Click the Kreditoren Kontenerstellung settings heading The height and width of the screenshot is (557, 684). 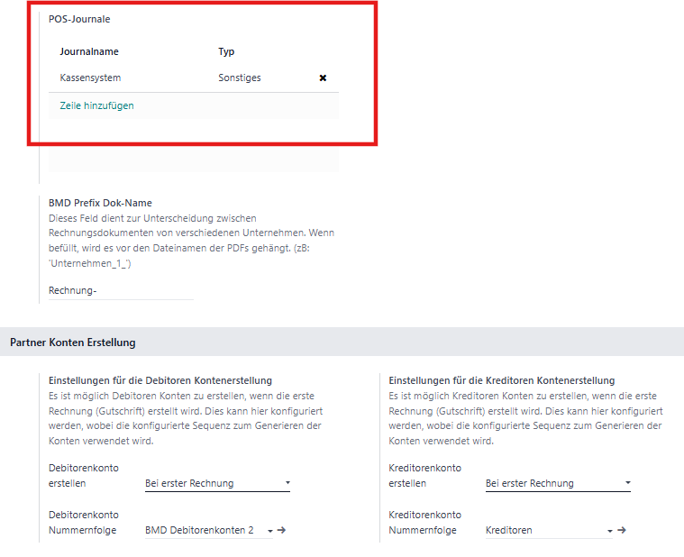(501, 381)
